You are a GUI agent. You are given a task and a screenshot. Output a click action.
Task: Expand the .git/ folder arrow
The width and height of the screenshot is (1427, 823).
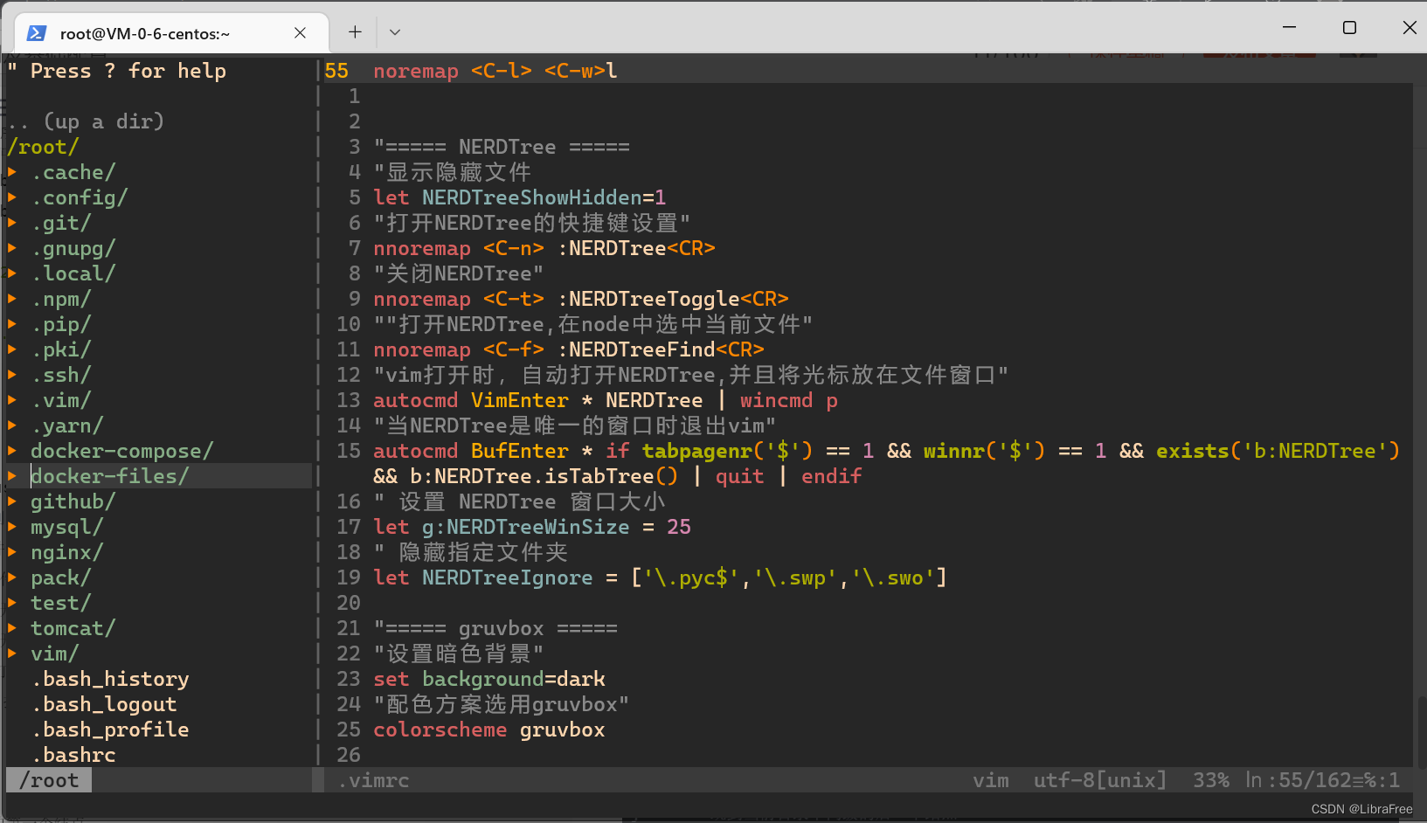tap(12, 223)
